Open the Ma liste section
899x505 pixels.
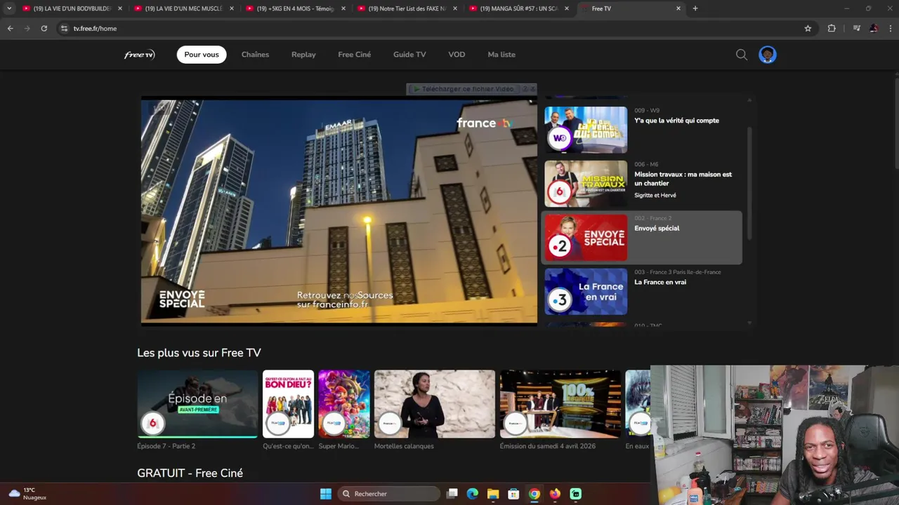point(501,55)
